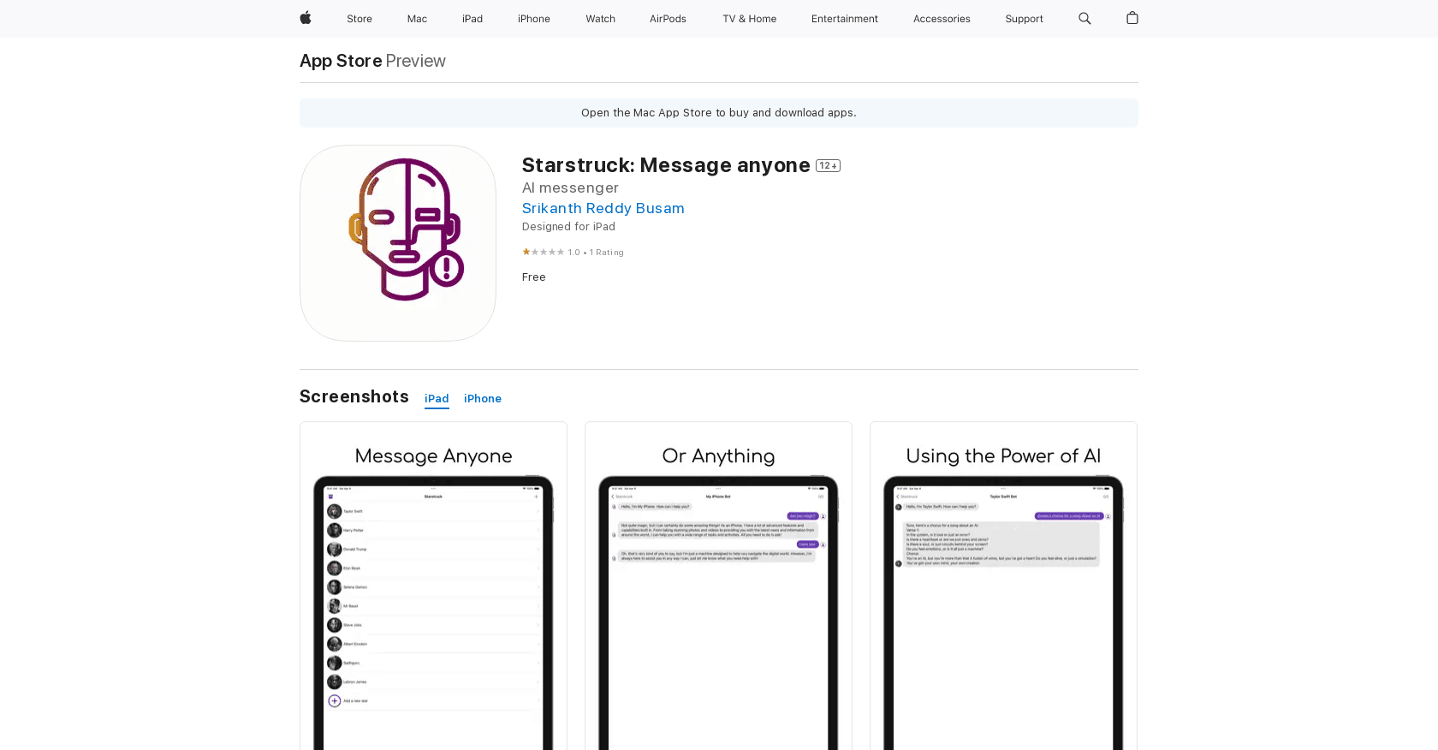Open the Mac menu item
1438x750 pixels.
[417, 19]
